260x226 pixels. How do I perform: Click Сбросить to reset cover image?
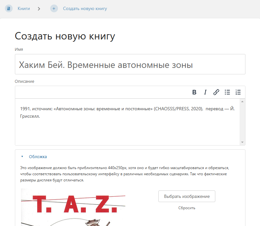coord(187,208)
